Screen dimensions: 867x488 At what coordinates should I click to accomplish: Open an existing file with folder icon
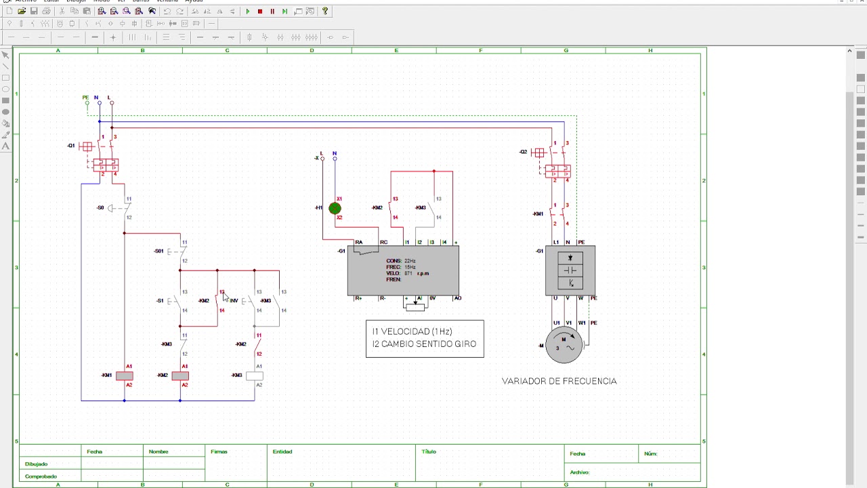[22, 11]
